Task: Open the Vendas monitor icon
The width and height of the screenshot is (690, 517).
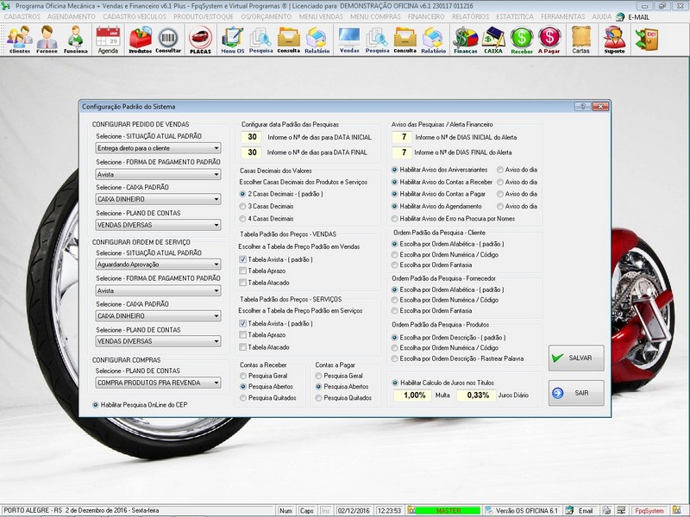Action: pos(349,39)
